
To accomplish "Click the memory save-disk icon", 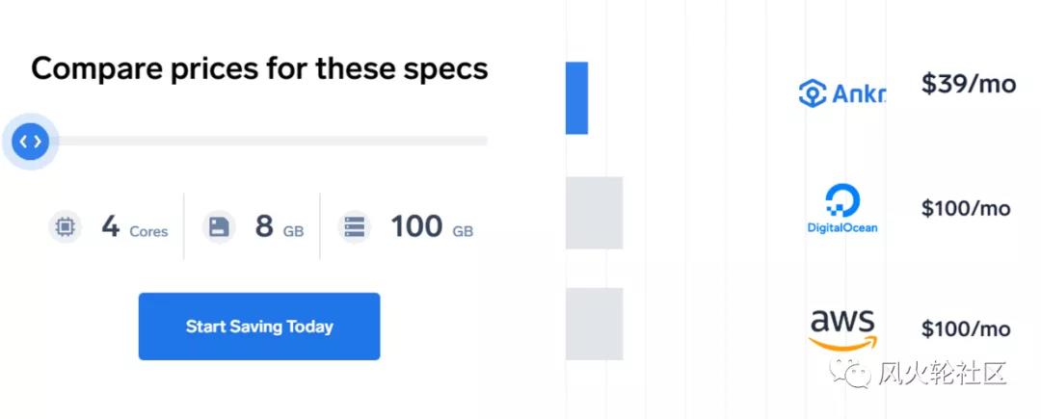I will tap(220, 227).
